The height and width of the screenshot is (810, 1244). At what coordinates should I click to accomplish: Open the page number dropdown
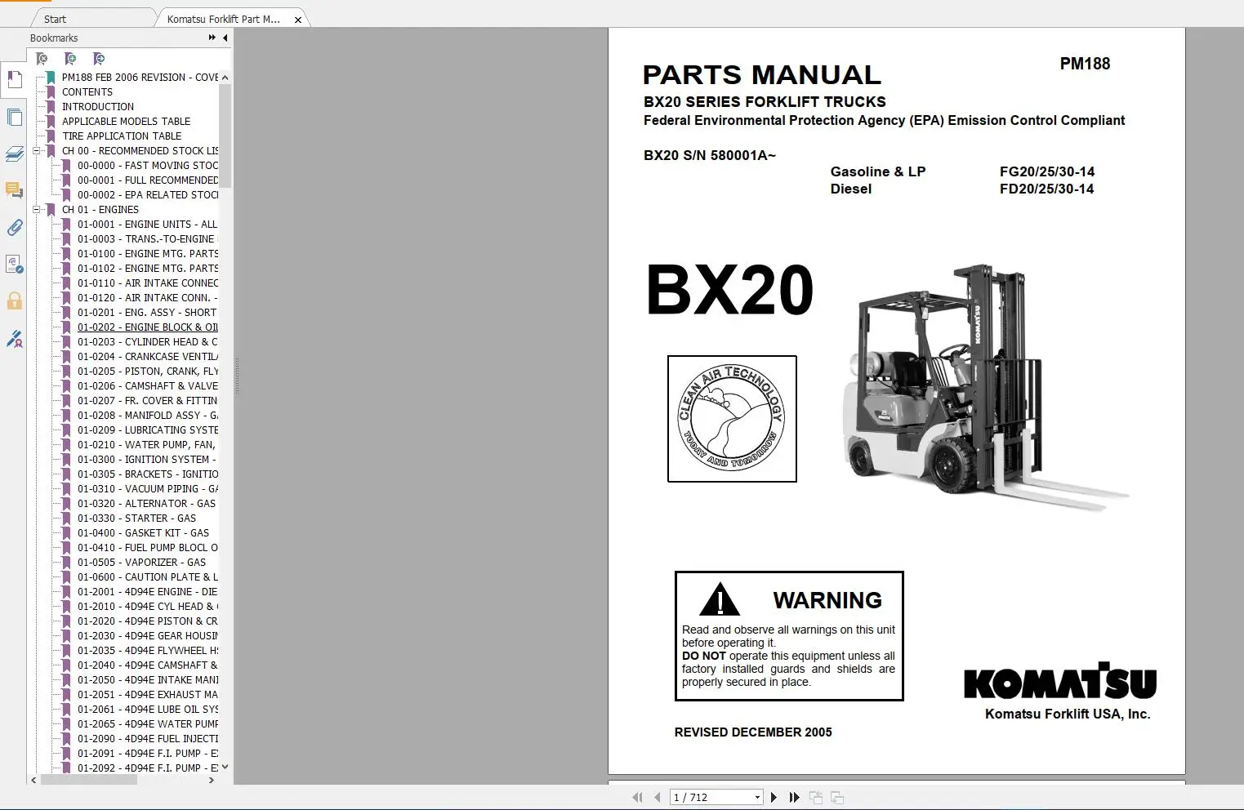coord(757,798)
